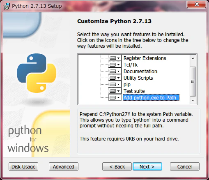Click the Disk Usage button

coord(23,166)
